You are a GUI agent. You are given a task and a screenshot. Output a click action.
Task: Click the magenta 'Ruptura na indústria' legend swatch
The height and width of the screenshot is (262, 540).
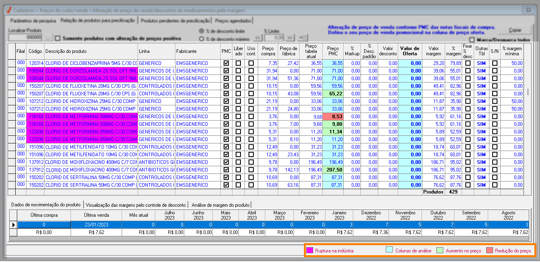pos(310,251)
